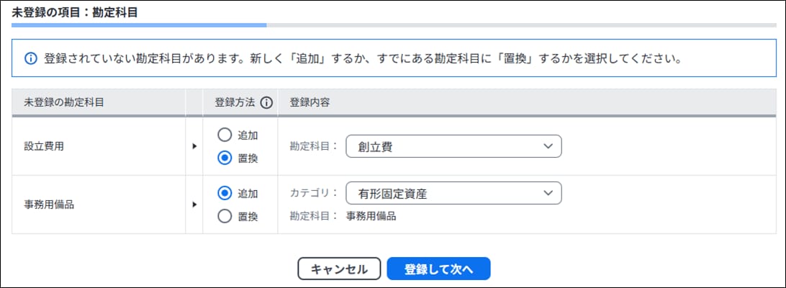Click the 登録して次へ button
Image resolution: width=786 pixels, height=288 pixels.
438,269
